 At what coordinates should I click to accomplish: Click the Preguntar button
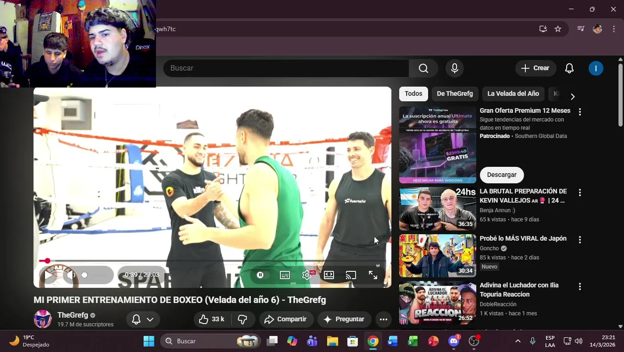point(344,319)
